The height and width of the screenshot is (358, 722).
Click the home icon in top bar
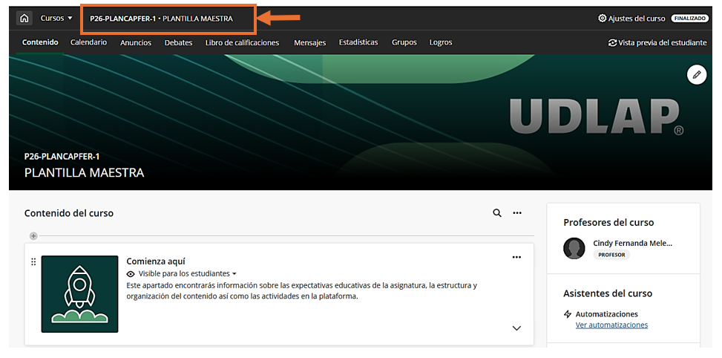click(x=24, y=18)
